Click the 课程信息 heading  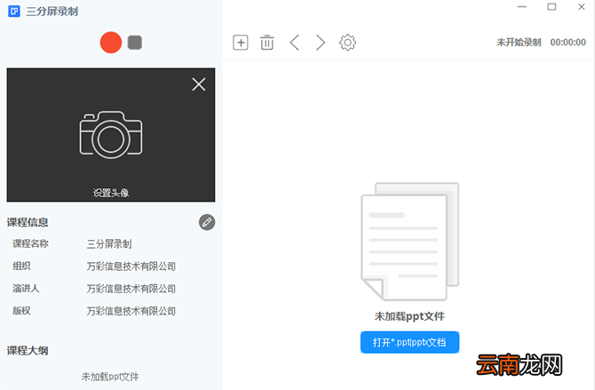28,222
